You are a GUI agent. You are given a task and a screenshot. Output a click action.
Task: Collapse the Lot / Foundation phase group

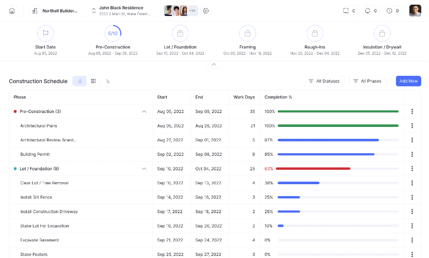coord(144,169)
